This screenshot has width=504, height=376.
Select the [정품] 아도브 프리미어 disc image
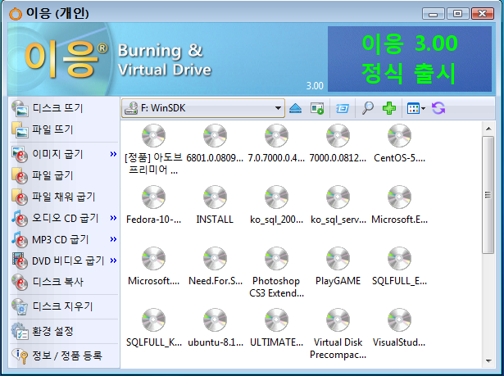[x=153, y=149]
